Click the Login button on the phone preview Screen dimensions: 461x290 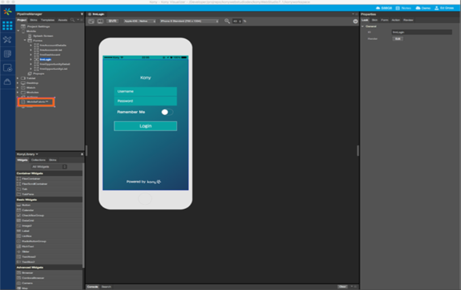coord(146,126)
